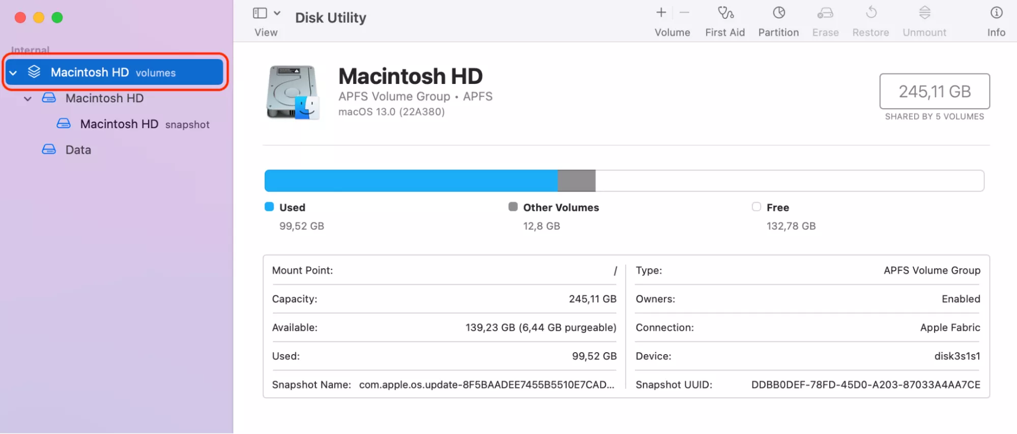1017x434 pixels.
Task: Click the blue Used legend swatch
Action: 269,207
